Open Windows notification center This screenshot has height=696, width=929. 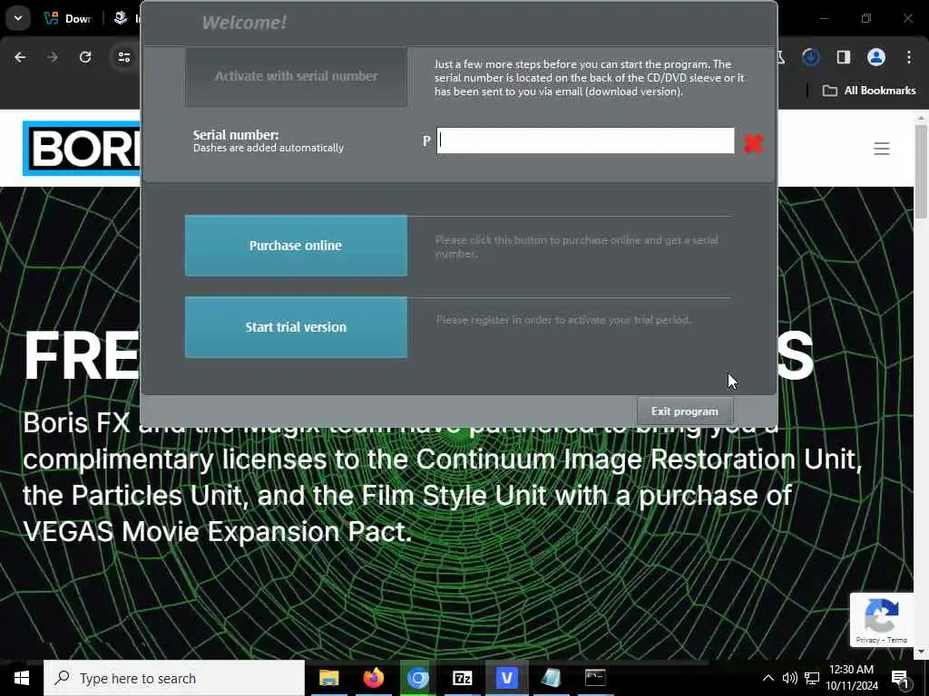click(901, 678)
